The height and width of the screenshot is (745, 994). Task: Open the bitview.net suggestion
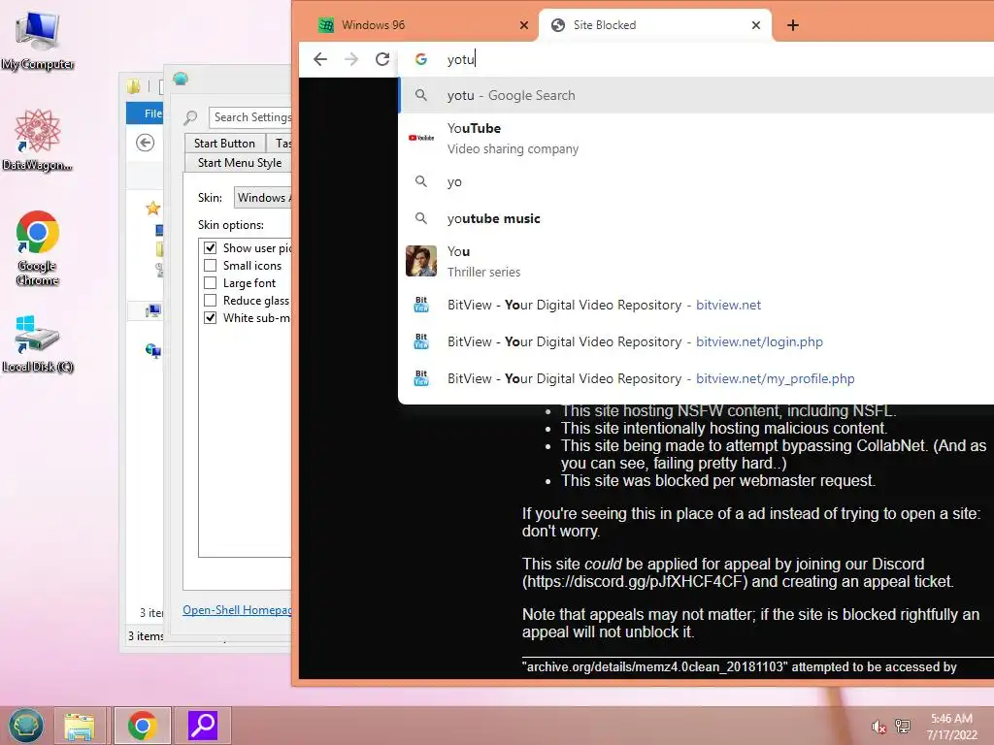coord(696,305)
